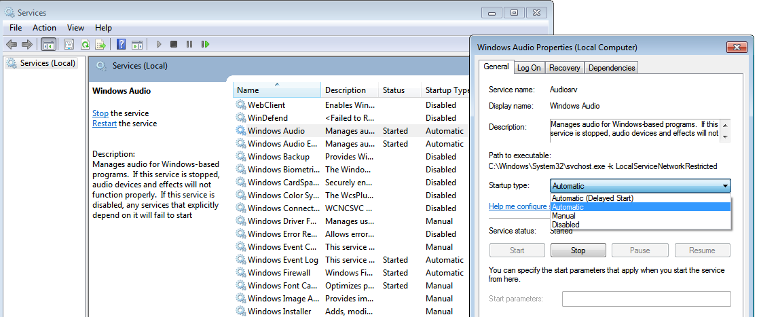
Task: Choose the Manual startup option
Action: (x=640, y=216)
